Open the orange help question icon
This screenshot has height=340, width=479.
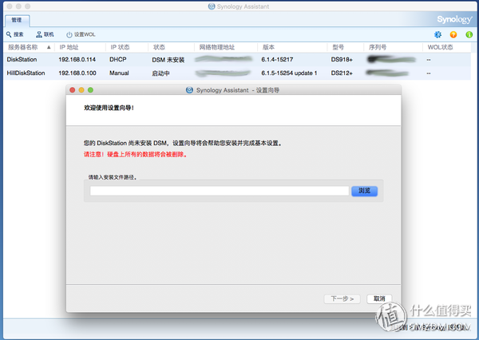[453, 34]
